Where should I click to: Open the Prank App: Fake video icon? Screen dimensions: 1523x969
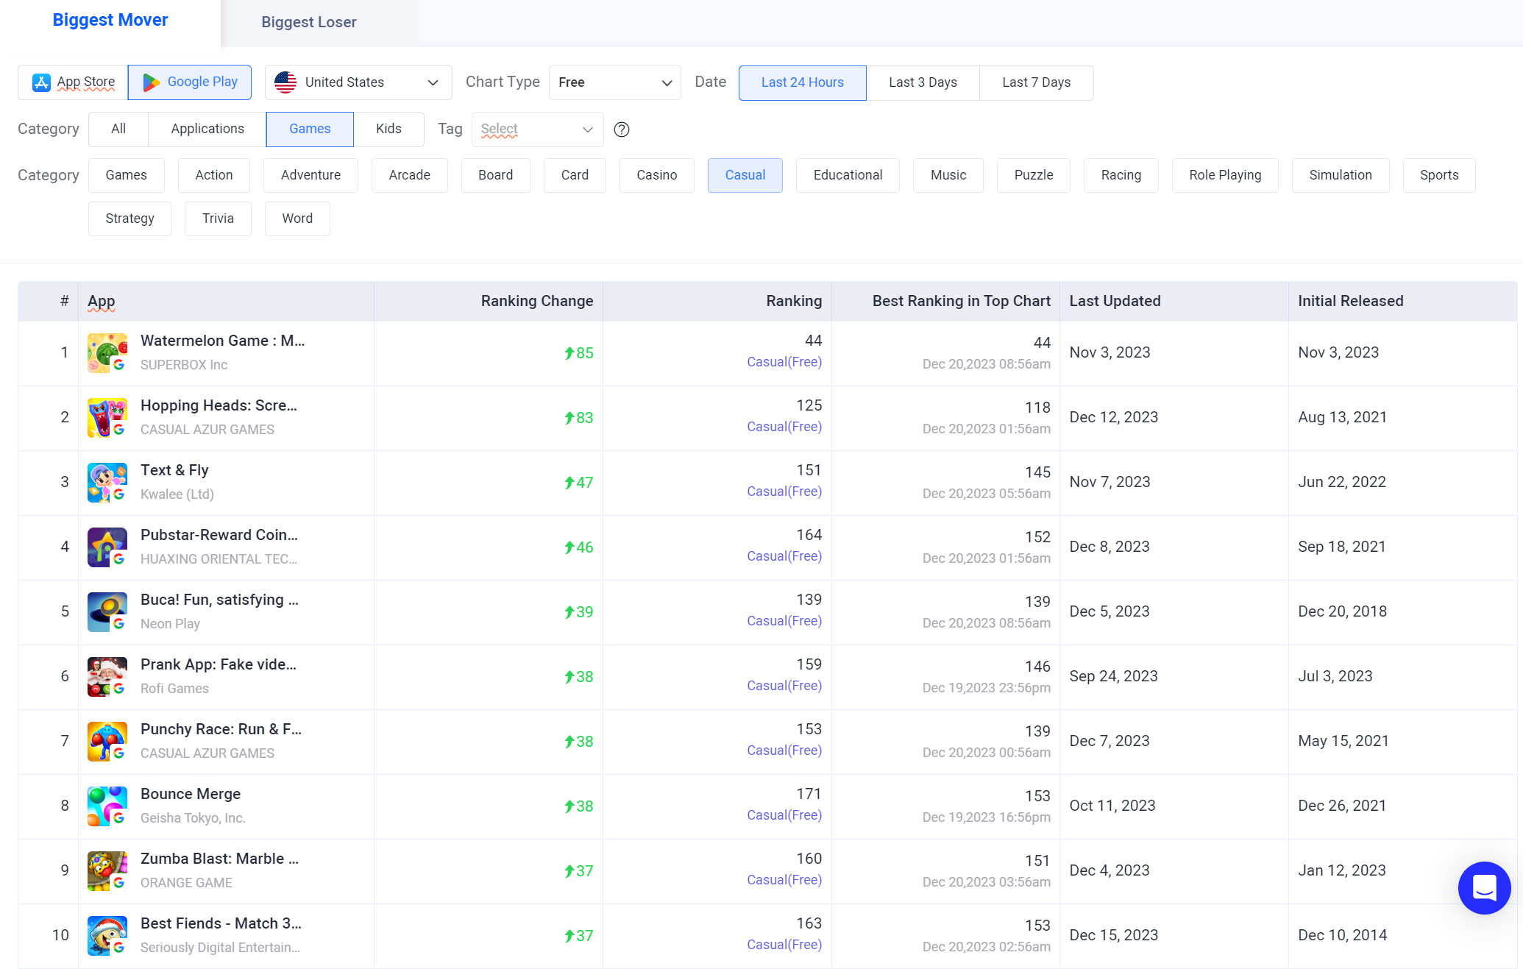(107, 677)
